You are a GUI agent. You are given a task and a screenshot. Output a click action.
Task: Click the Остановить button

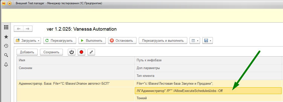(x=122, y=40)
